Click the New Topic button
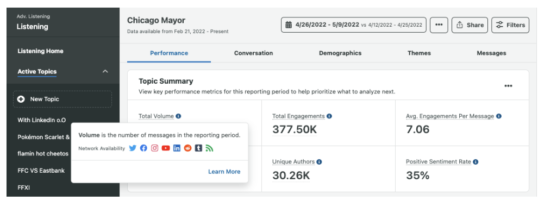The image size is (538, 201). pos(62,99)
